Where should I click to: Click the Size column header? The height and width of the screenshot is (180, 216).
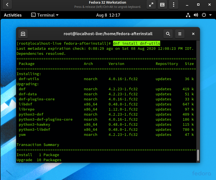189,64
